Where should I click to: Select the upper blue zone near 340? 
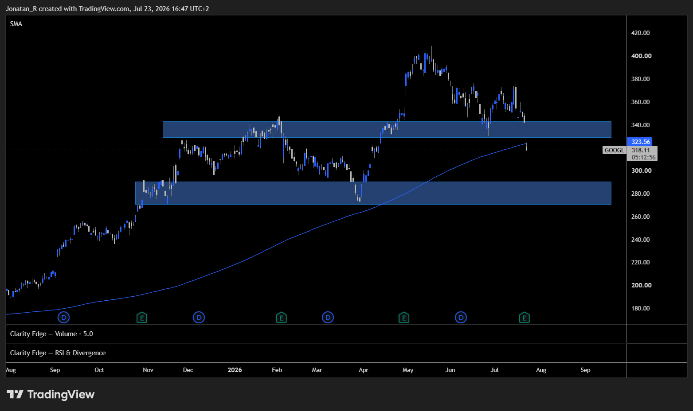[x=387, y=129]
